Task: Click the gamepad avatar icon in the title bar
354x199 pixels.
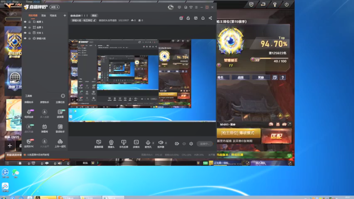Action: [x=170, y=7]
